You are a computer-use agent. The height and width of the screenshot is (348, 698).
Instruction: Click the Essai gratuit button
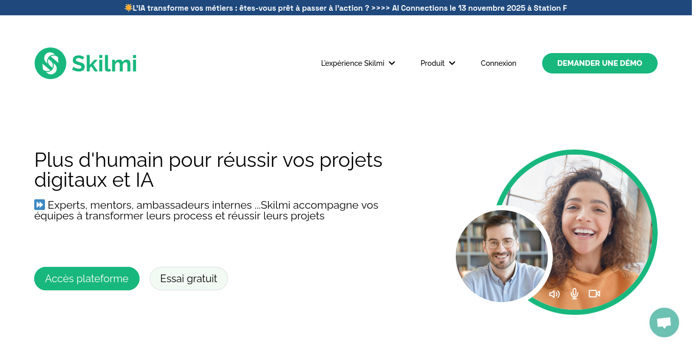(x=189, y=279)
